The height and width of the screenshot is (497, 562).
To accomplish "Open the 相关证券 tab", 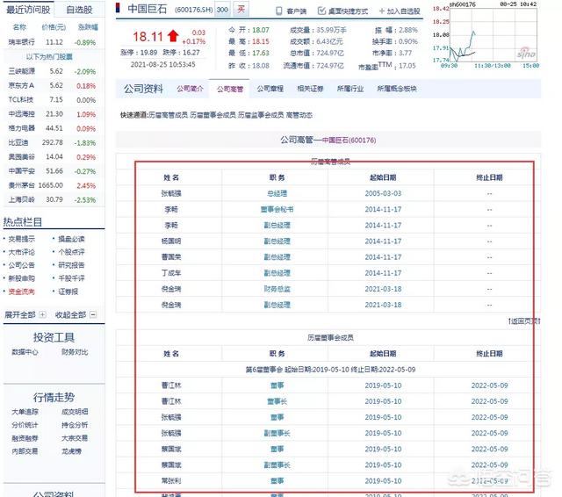I will click(x=310, y=89).
